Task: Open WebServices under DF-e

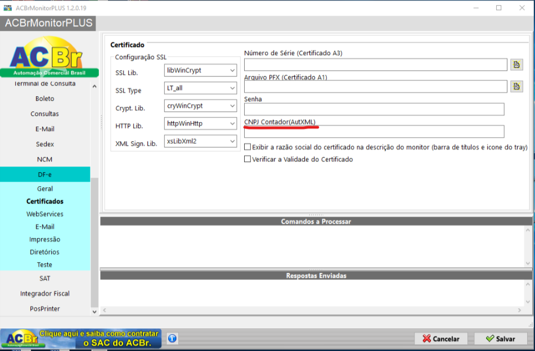Action: pyautogui.click(x=44, y=214)
